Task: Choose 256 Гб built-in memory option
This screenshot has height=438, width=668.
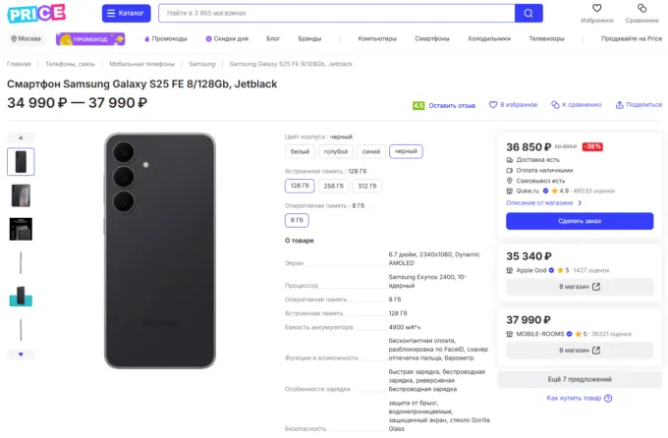Action: [x=334, y=186]
